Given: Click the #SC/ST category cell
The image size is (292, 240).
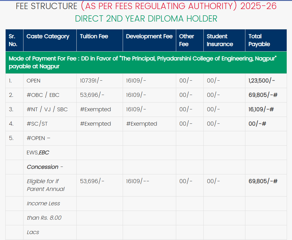Looking at the screenshot, I should (37, 124).
